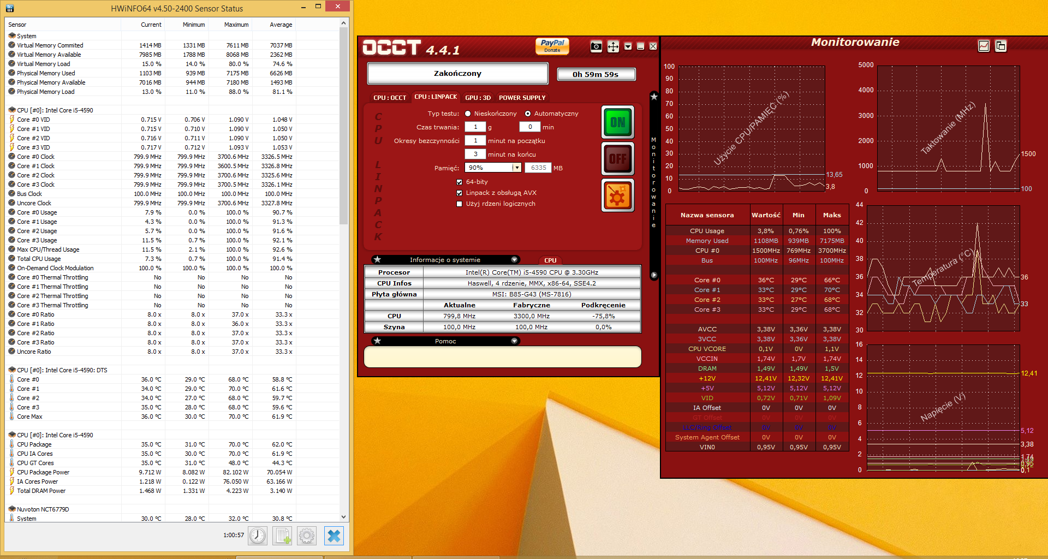Viewport: 1048px width, 559px height.
Task: Open the GPU:3D tab
Action: (x=478, y=98)
